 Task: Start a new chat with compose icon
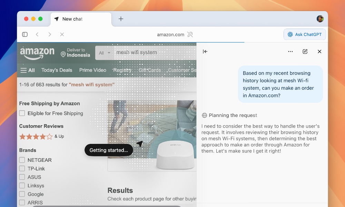[x=305, y=51]
